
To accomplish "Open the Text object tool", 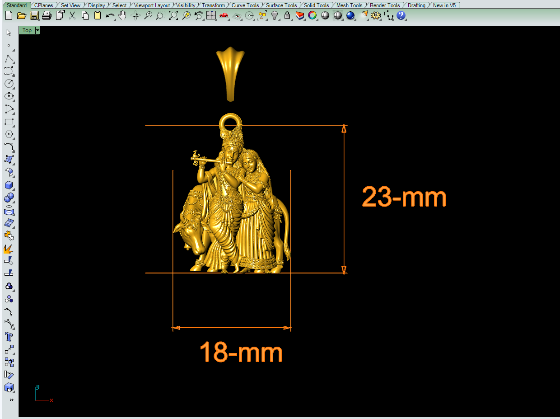I will [x=9, y=337].
